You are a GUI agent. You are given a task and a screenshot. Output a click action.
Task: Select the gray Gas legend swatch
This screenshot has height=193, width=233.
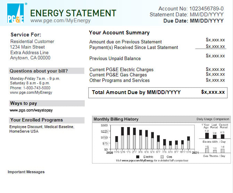pyautogui.click(x=162, y=157)
